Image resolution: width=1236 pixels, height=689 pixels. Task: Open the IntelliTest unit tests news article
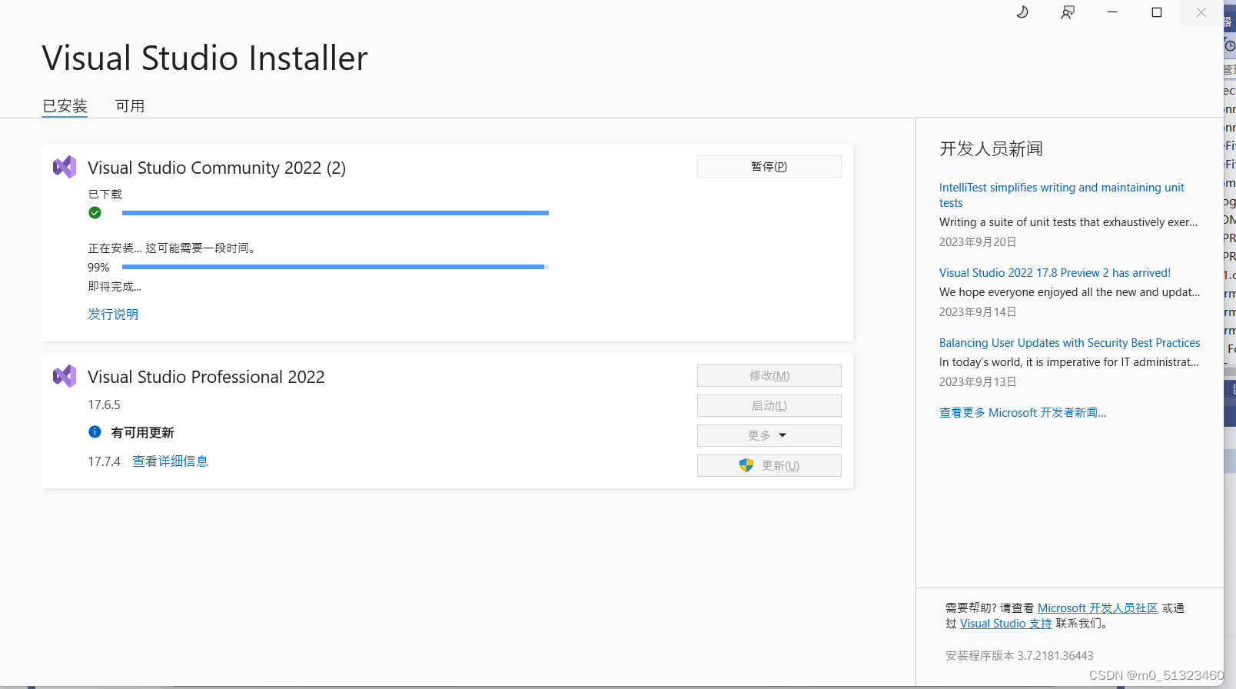coord(1062,195)
